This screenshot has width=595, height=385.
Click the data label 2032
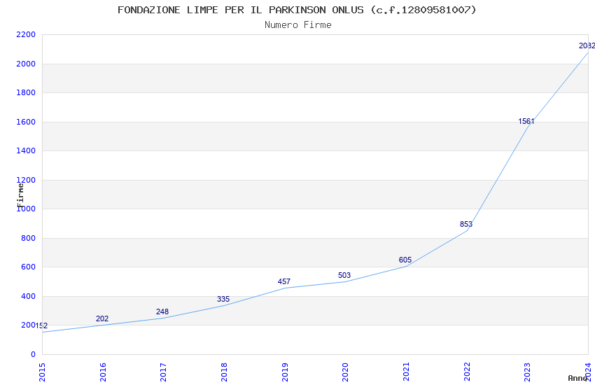[587, 46]
